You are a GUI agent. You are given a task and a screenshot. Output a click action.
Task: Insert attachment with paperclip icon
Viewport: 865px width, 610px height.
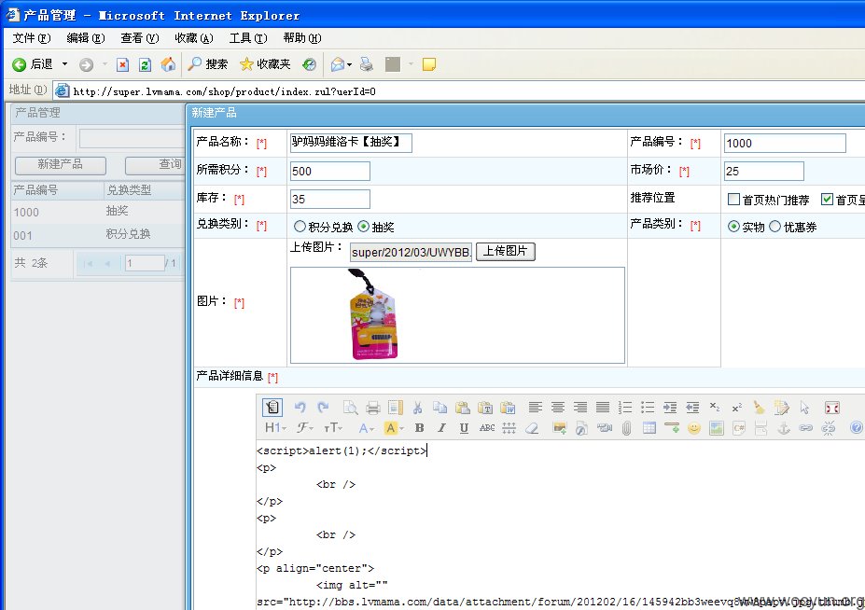pos(627,428)
